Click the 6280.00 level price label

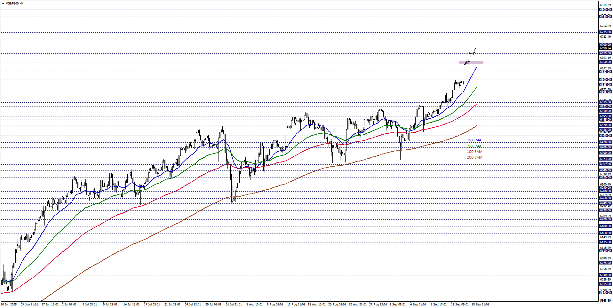click(605, 191)
